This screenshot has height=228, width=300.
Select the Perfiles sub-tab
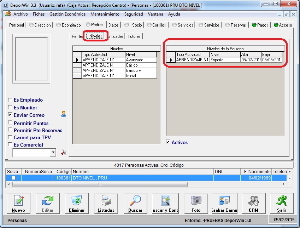point(77,36)
